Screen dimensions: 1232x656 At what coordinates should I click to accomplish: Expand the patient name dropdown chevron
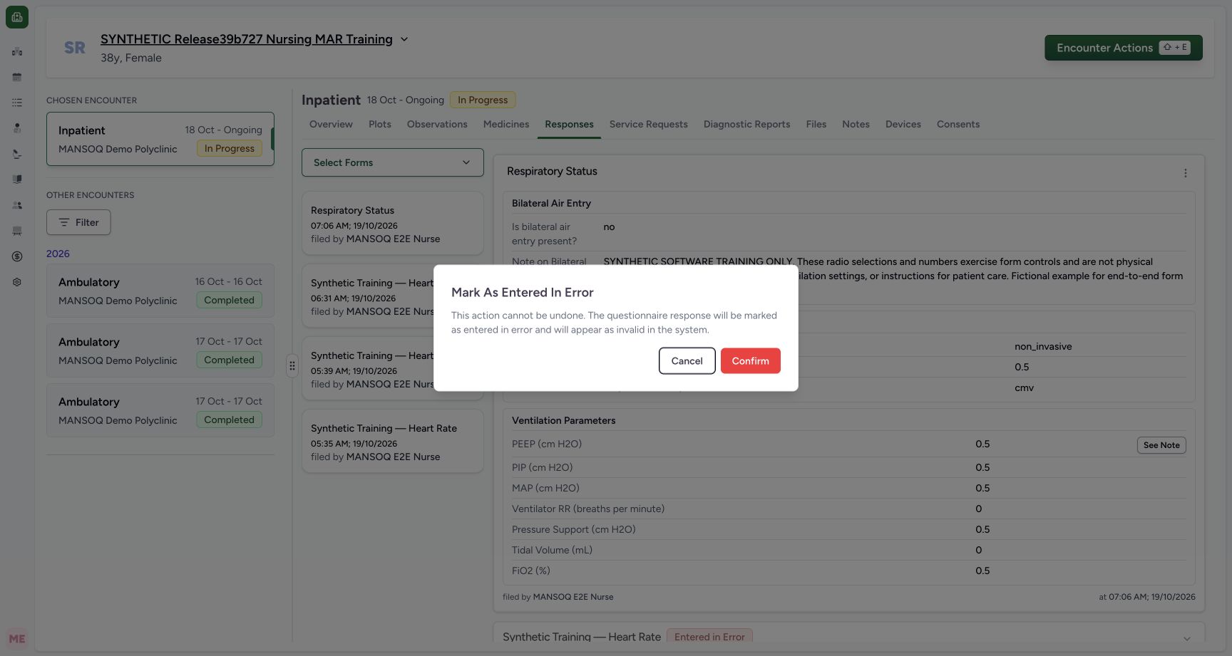point(404,39)
